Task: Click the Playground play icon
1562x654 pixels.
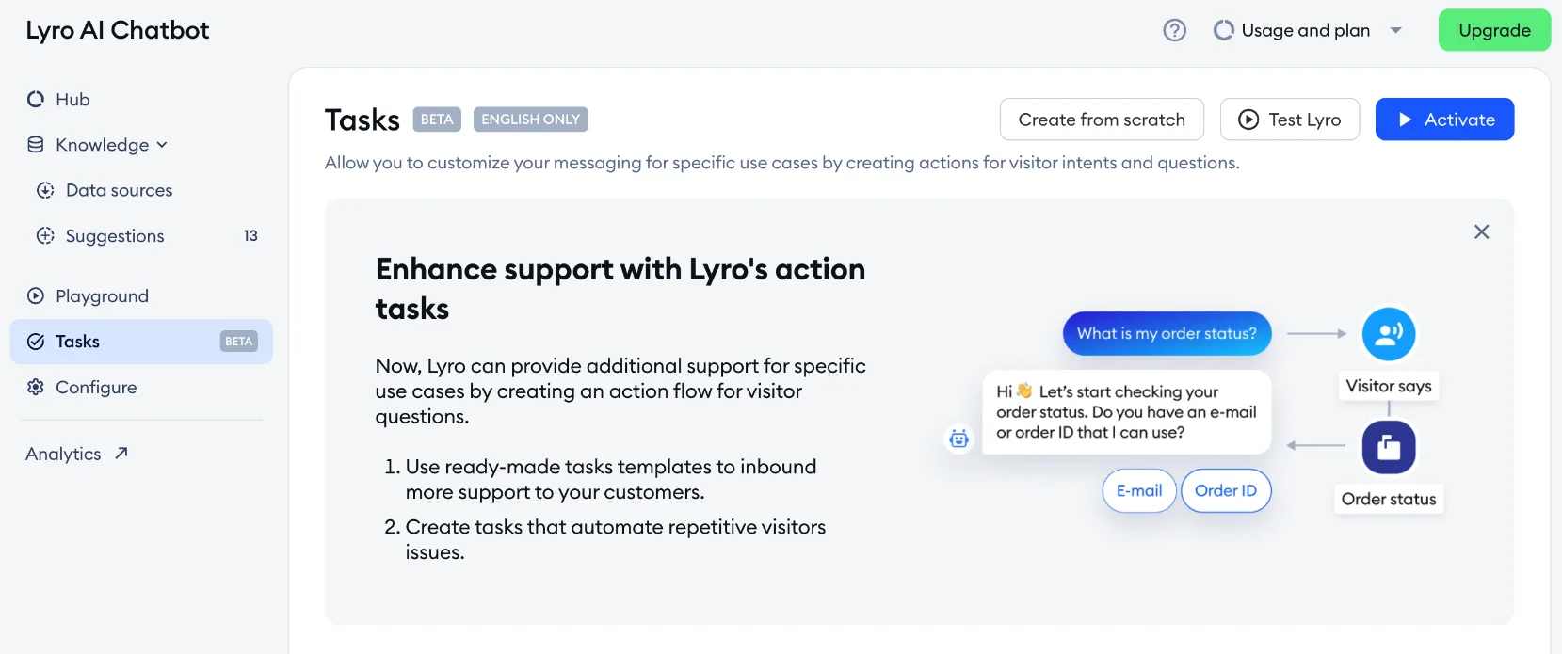Action: click(36, 295)
